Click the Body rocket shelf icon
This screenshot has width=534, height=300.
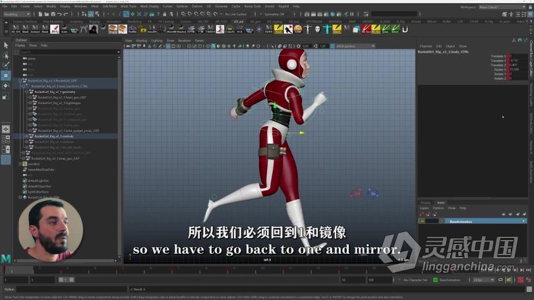55,29
